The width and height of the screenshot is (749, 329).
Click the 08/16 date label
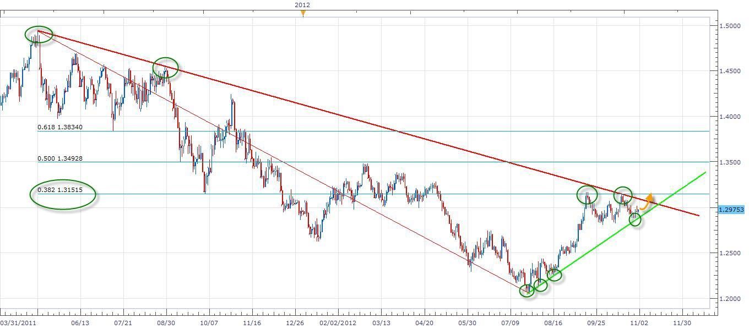click(553, 324)
